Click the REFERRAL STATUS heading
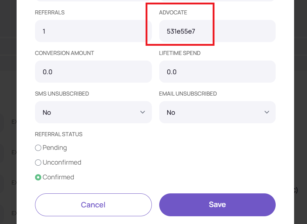The height and width of the screenshot is (224, 307). point(59,134)
